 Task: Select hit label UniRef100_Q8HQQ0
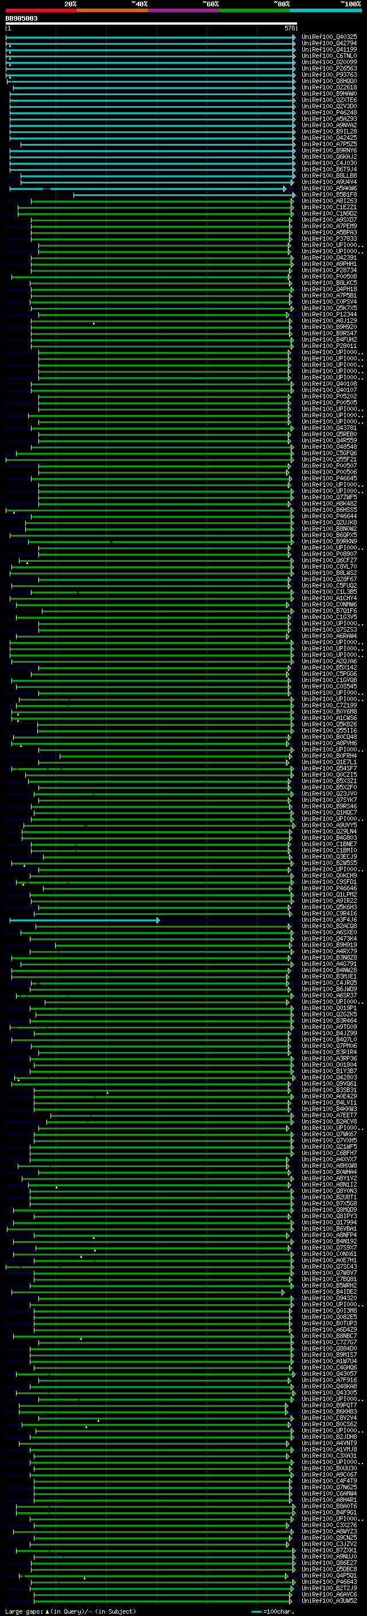pos(329,81)
